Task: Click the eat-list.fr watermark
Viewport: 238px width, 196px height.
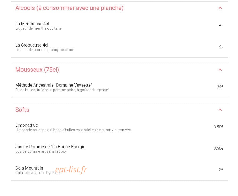Action: [x=71, y=170]
